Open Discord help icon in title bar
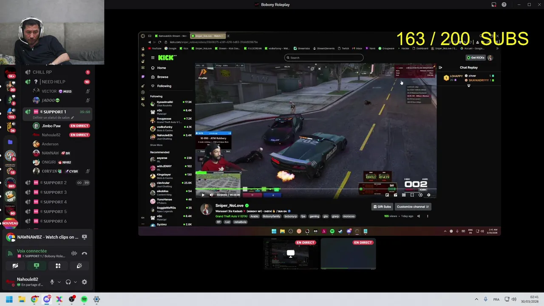Image resolution: width=544 pixels, height=306 pixels. click(x=504, y=5)
